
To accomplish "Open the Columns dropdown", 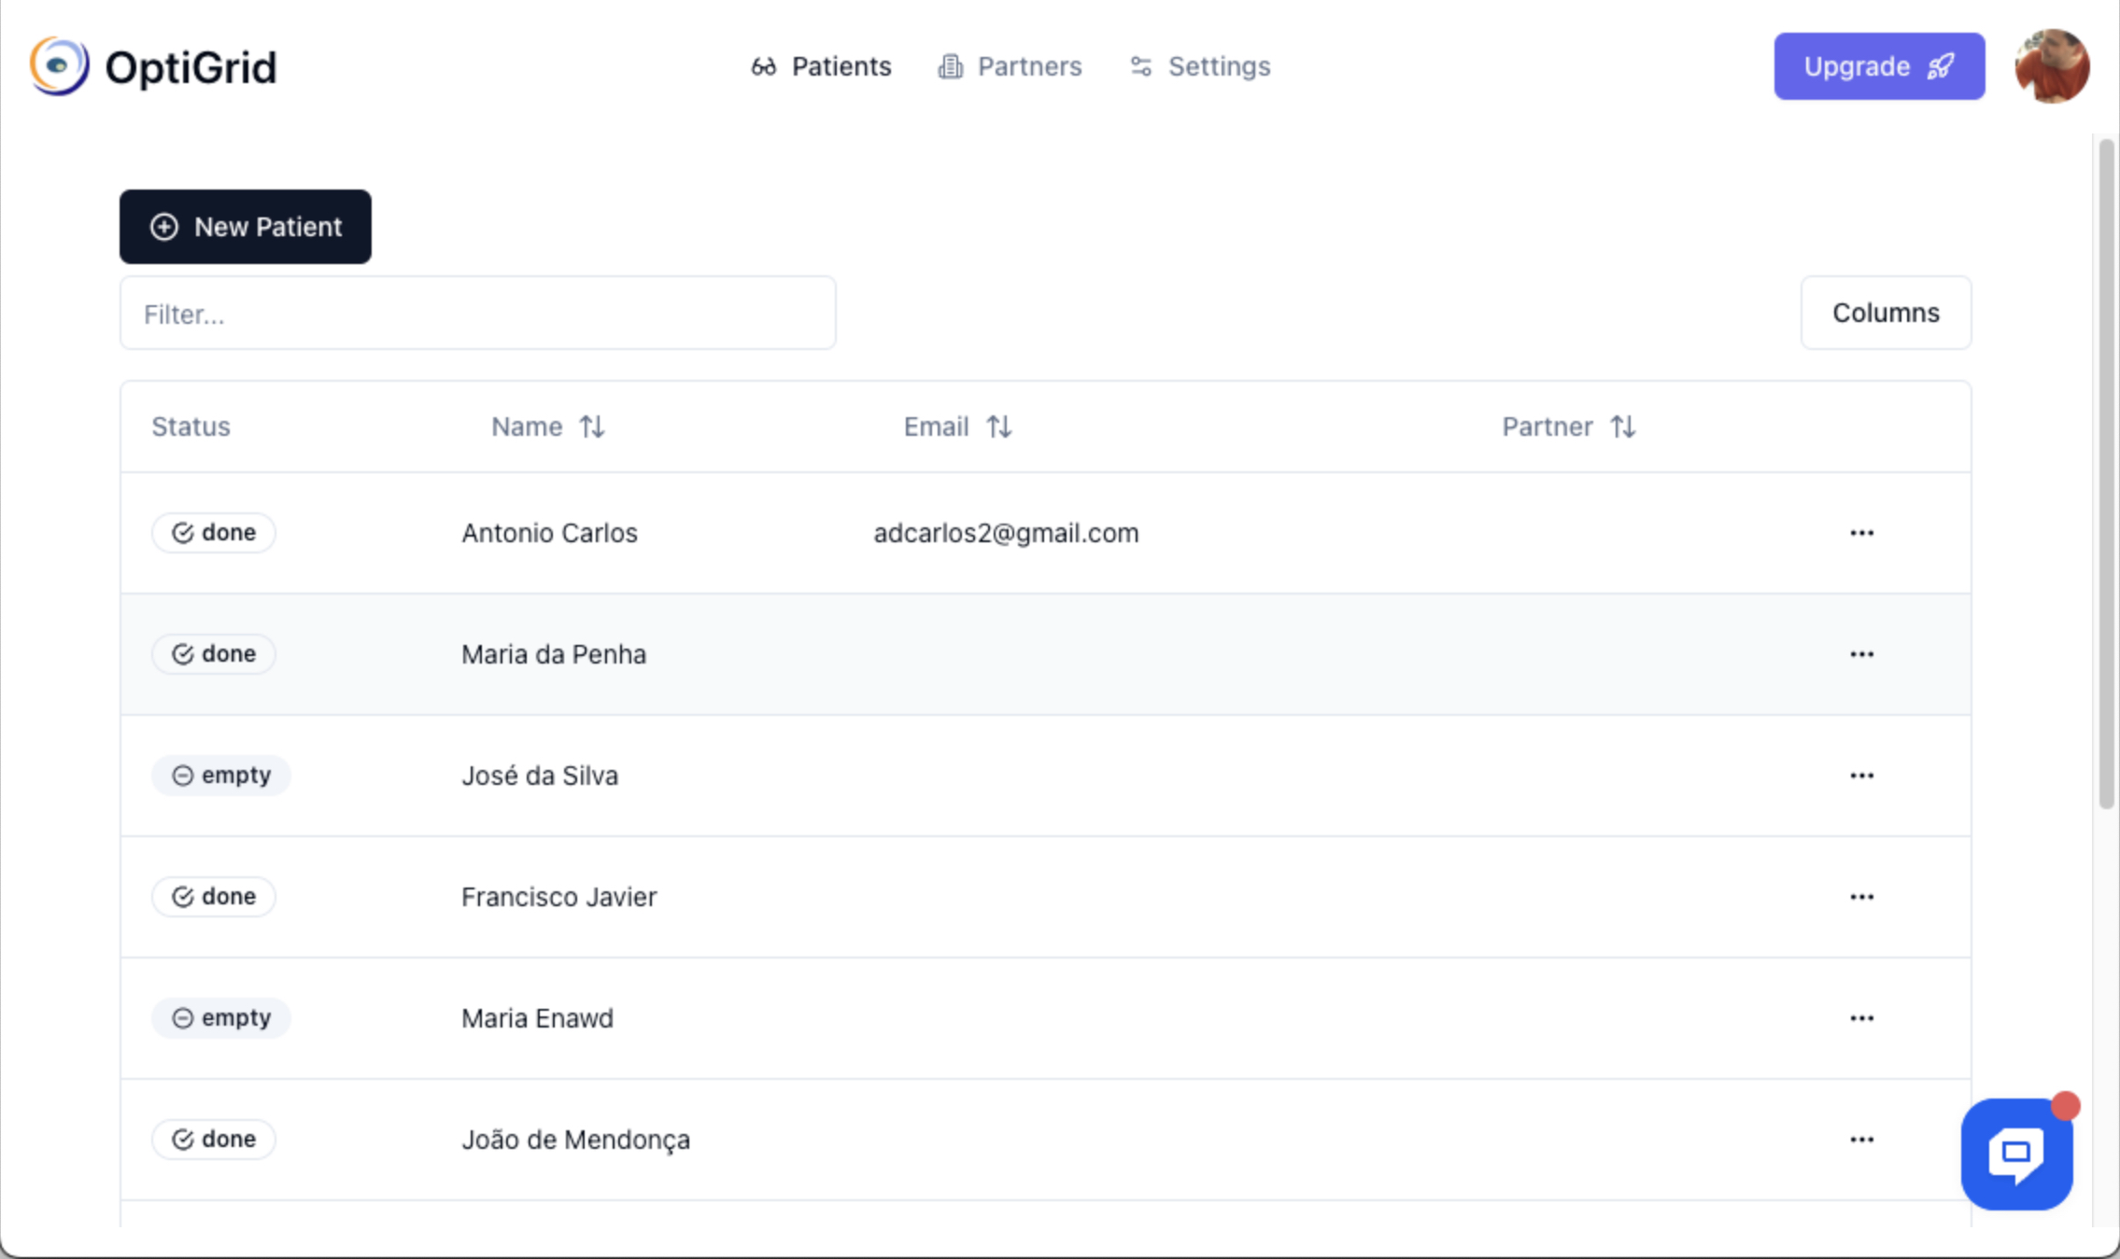I will 1886,313.
